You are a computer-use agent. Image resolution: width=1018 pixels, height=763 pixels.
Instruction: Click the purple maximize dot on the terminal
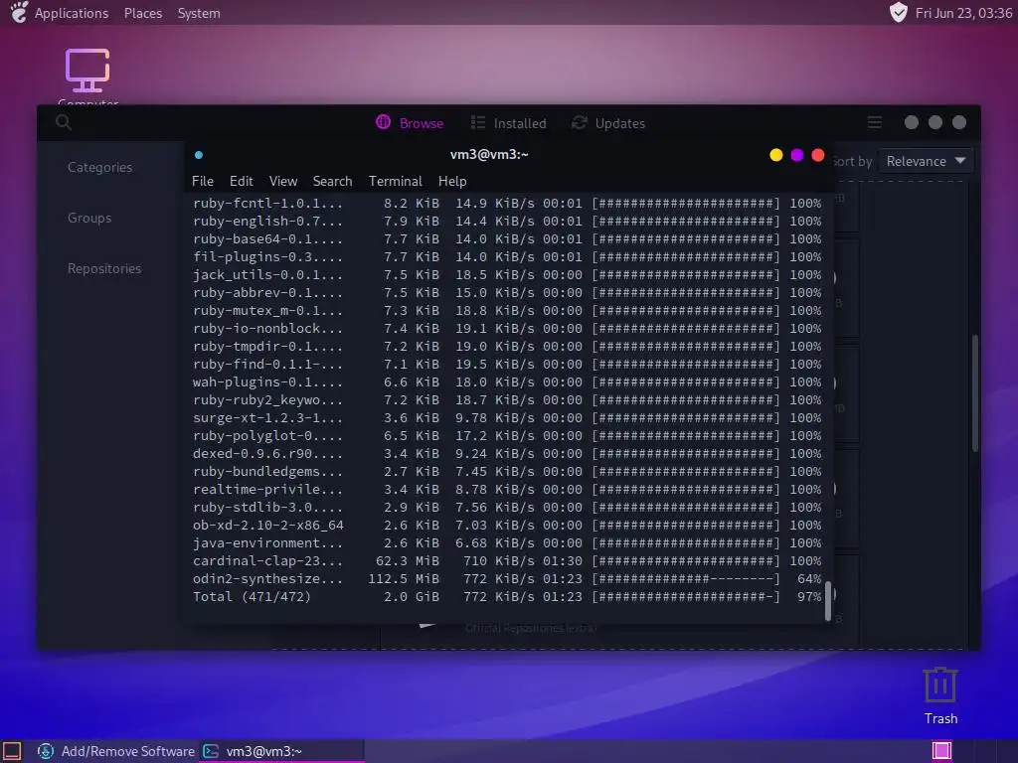797,155
